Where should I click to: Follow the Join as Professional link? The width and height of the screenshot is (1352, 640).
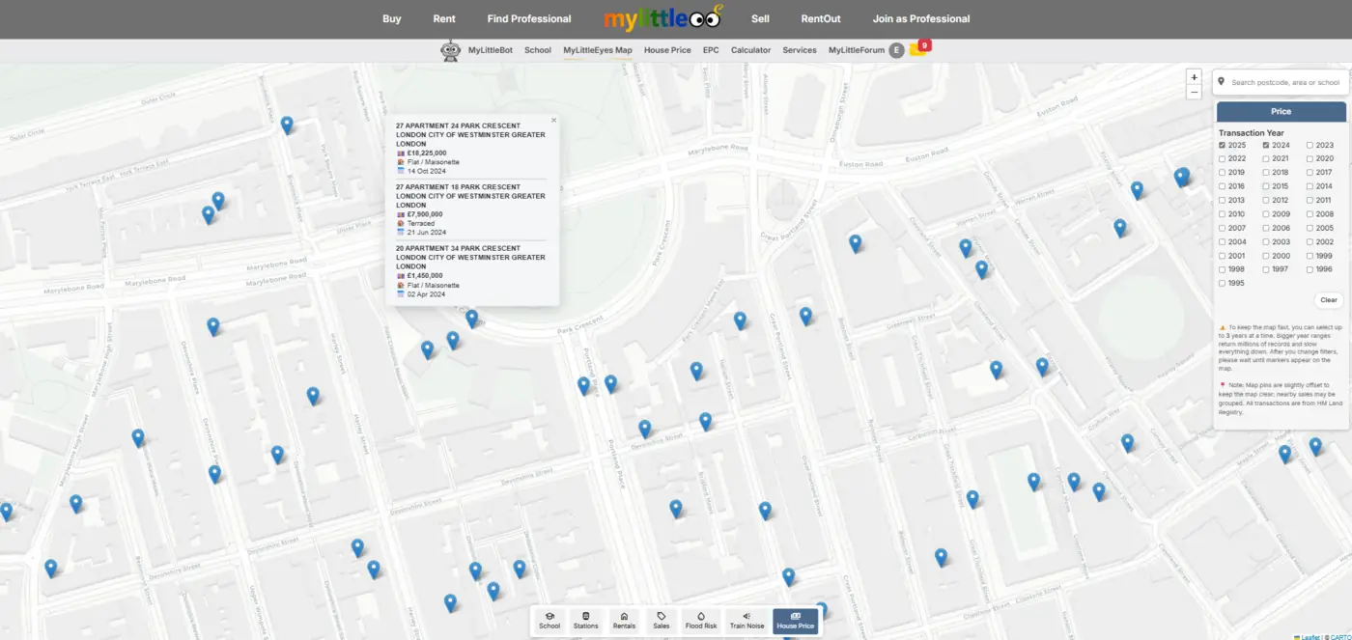920,18
